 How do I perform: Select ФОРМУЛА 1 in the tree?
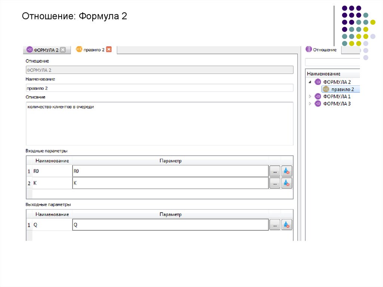tap(337, 97)
